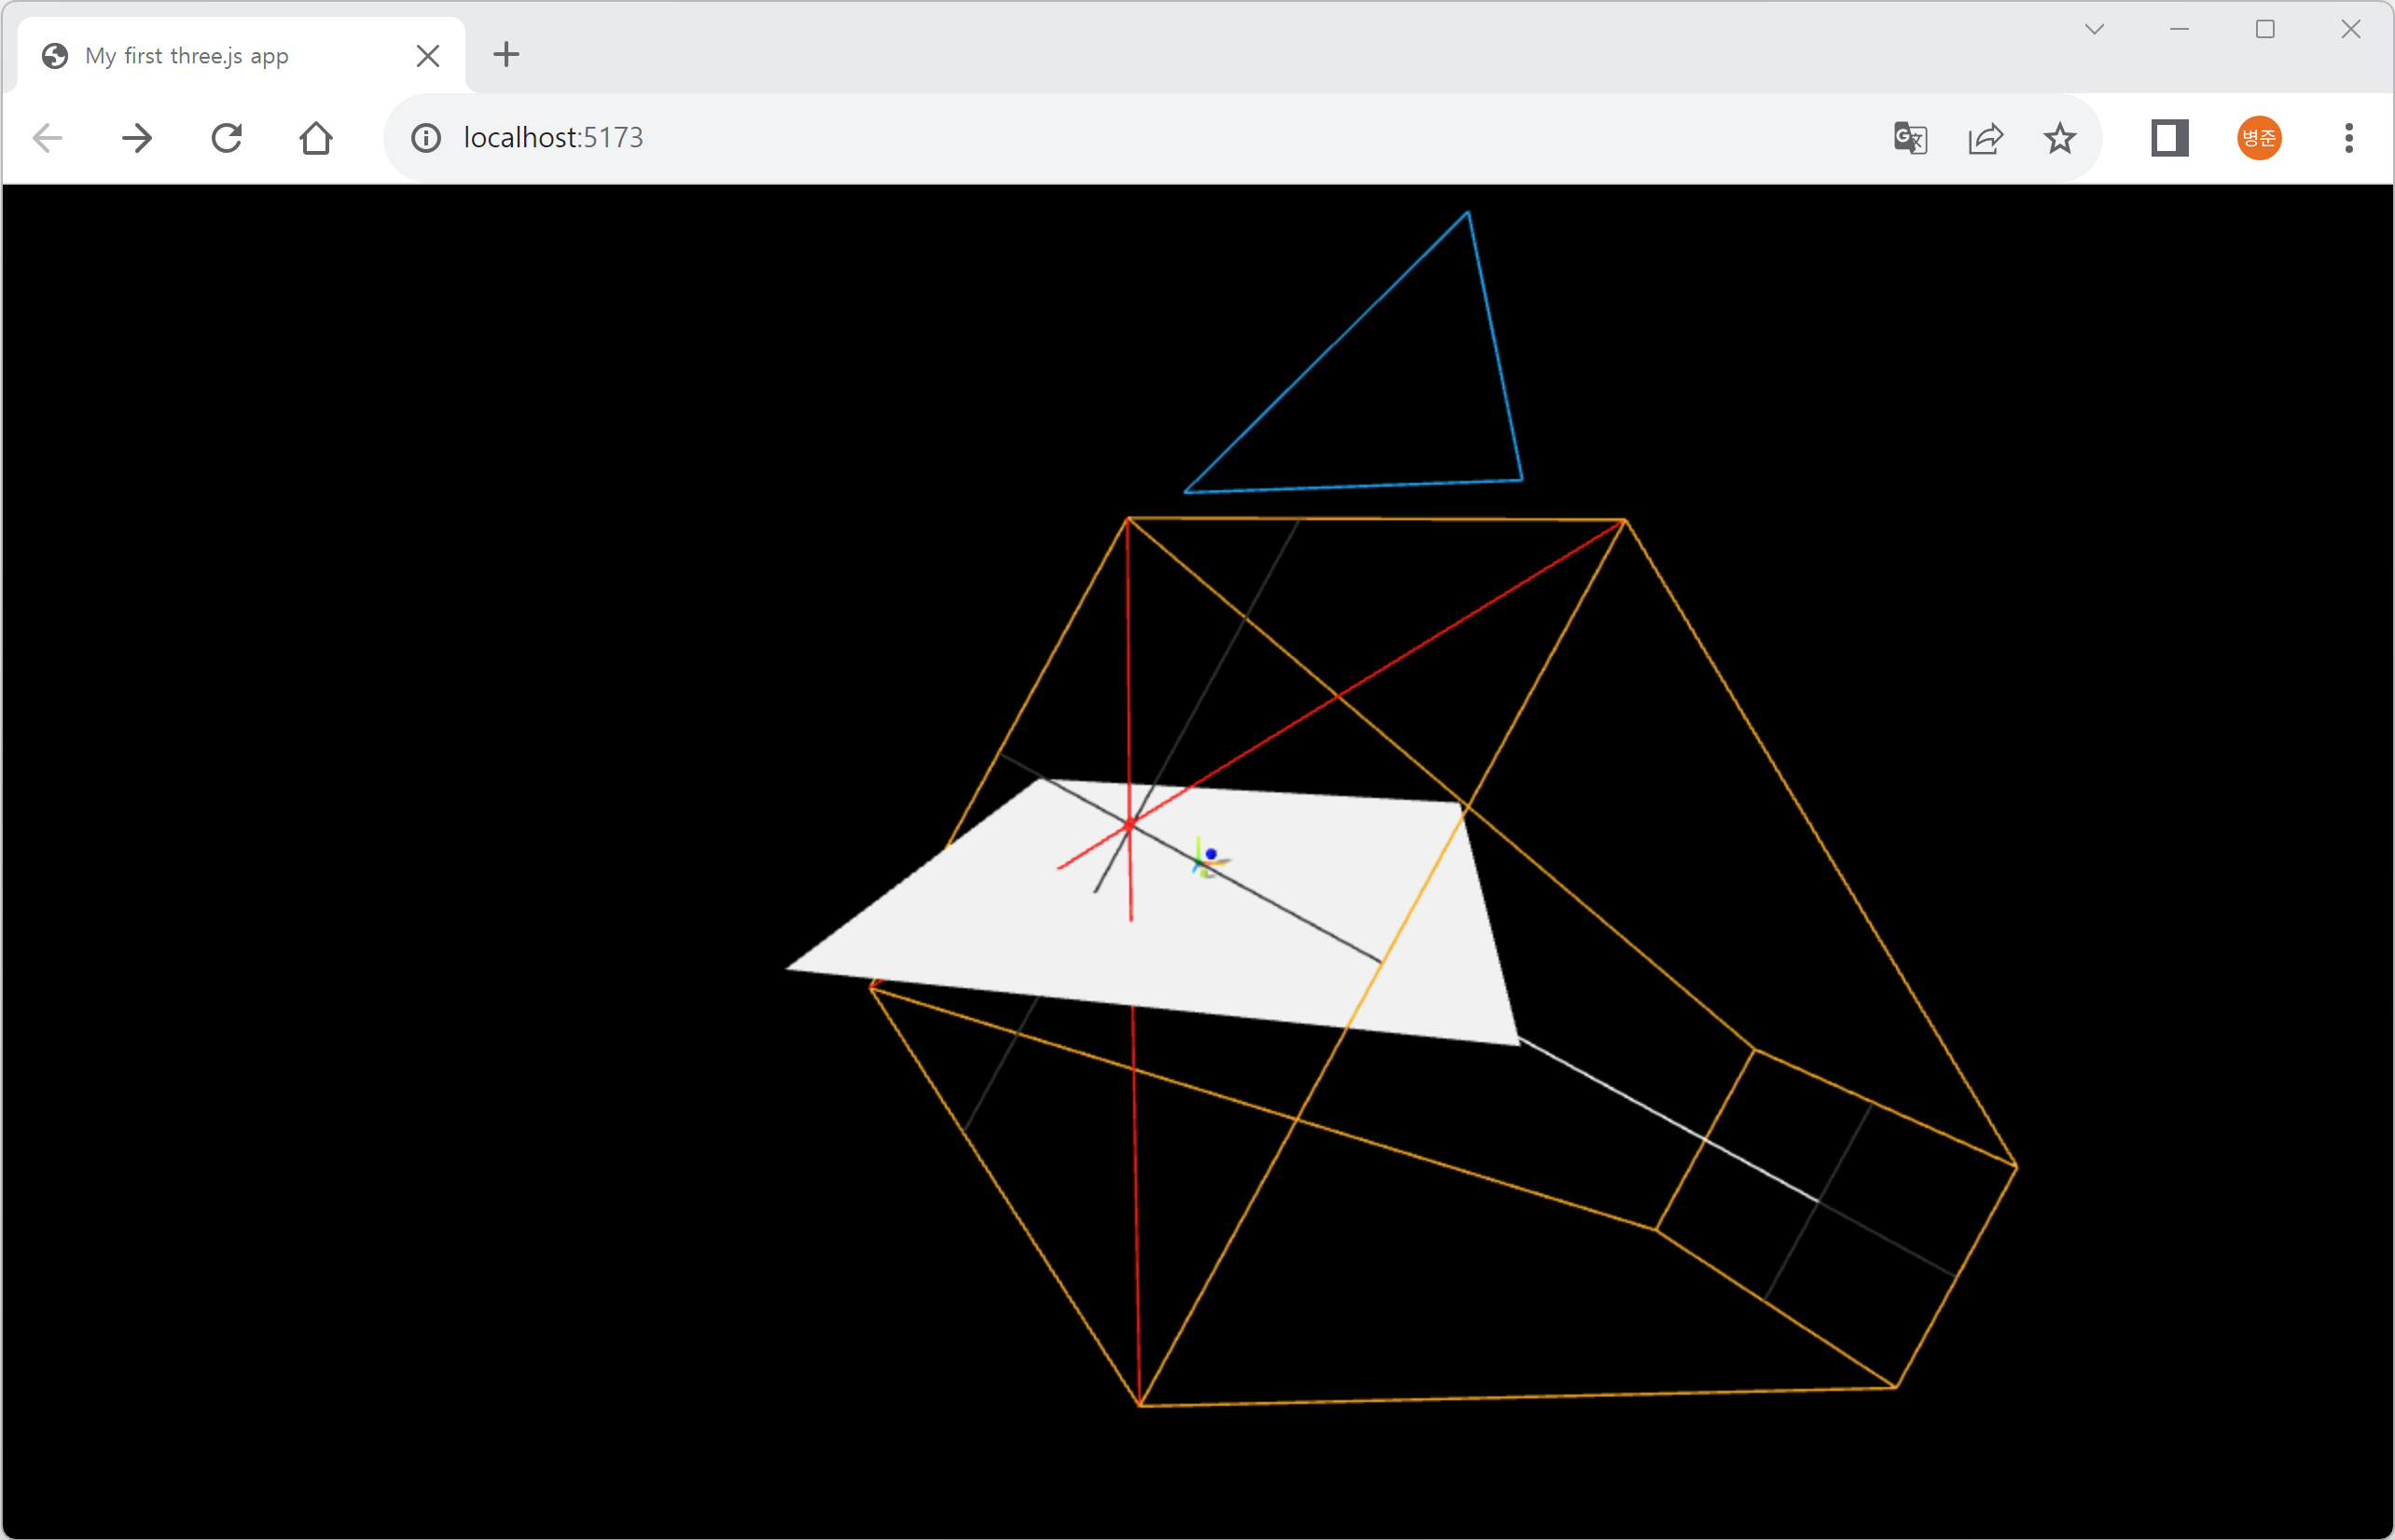The height and width of the screenshot is (1540, 2395).
Task: Toggle the browser side panel
Action: (2169, 138)
